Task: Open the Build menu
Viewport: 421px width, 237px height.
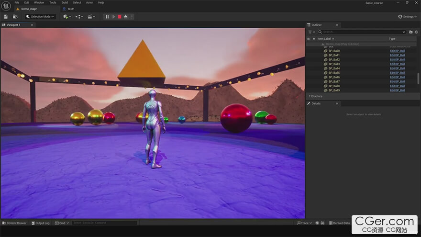Action: 65,2
